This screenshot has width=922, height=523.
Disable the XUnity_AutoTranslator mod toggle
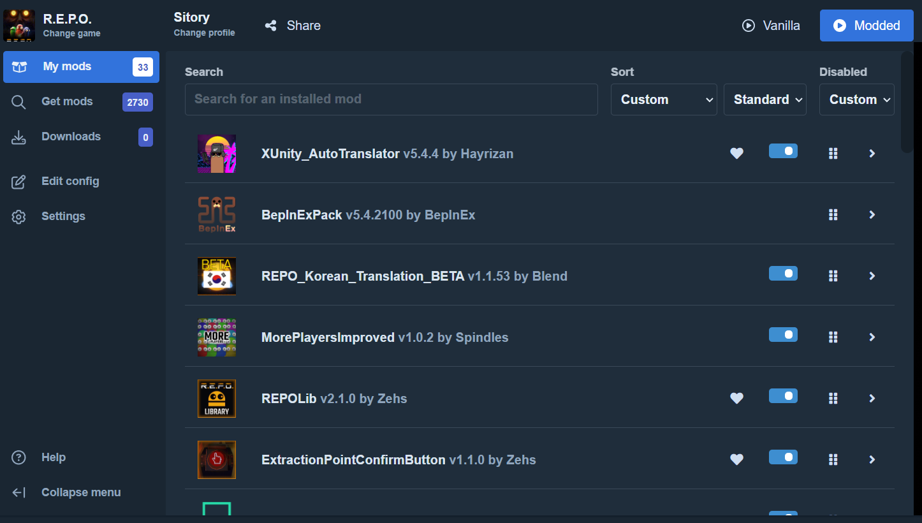[783, 151]
